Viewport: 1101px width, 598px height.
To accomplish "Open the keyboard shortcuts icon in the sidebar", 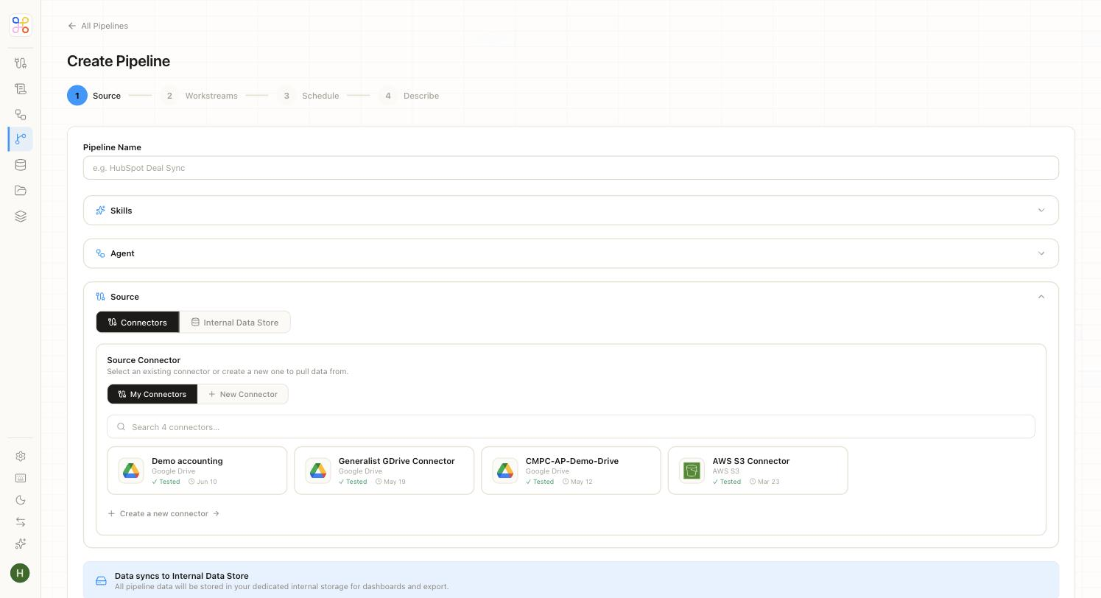I will tap(21, 478).
